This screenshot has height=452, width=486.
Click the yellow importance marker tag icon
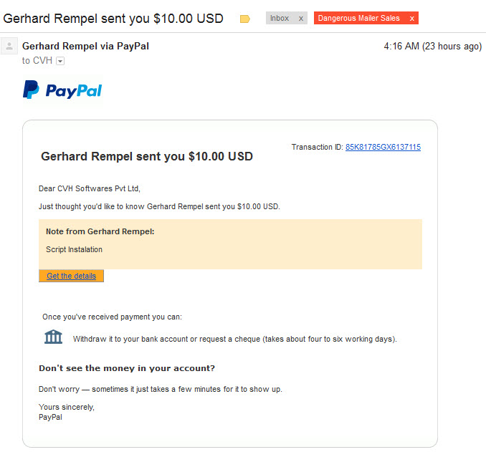click(245, 19)
